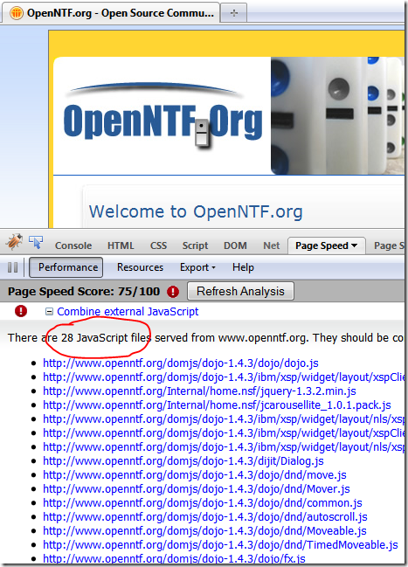Screen dimensions: 408x567
Task: Click the Page Speed Score: 75/100 text
Action: click(84, 292)
